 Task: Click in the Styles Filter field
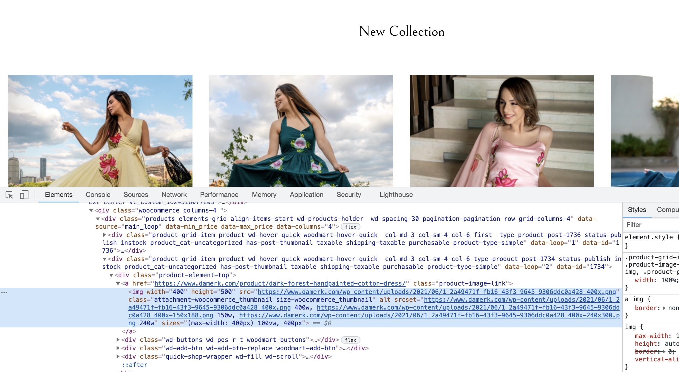click(650, 225)
